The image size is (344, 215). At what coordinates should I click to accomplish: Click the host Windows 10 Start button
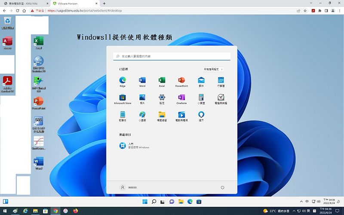click(x=5, y=211)
